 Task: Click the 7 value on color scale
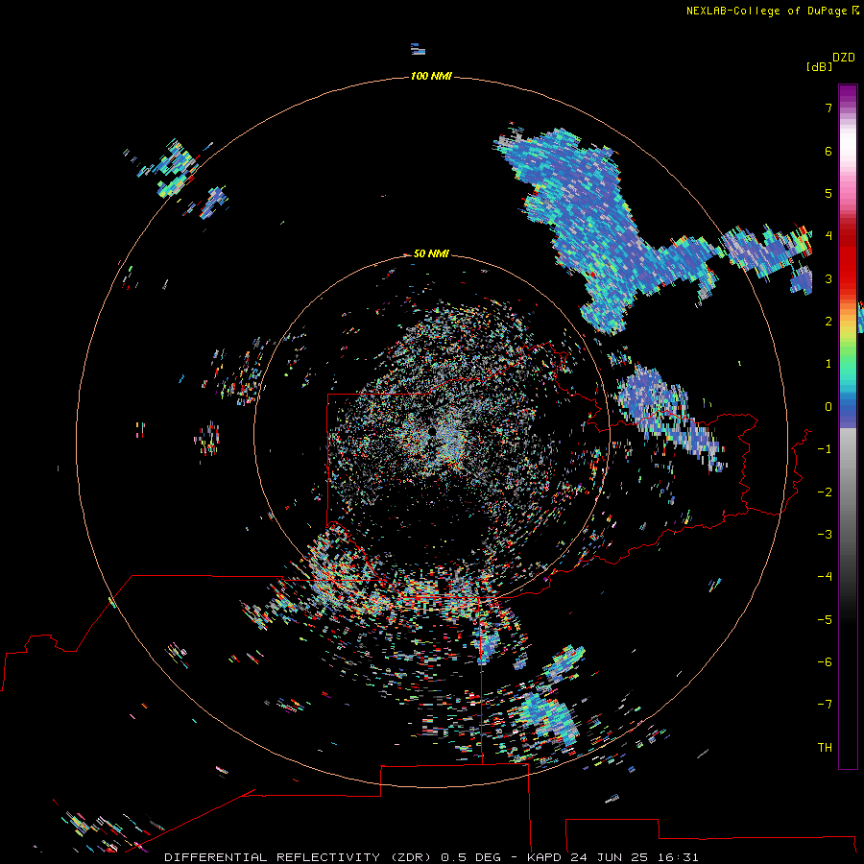(828, 108)
